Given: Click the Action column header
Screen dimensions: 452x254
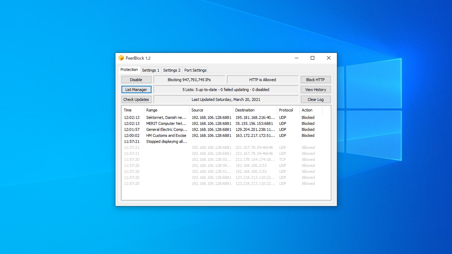Looking at the screenshot, I should [x=311, y=110].
